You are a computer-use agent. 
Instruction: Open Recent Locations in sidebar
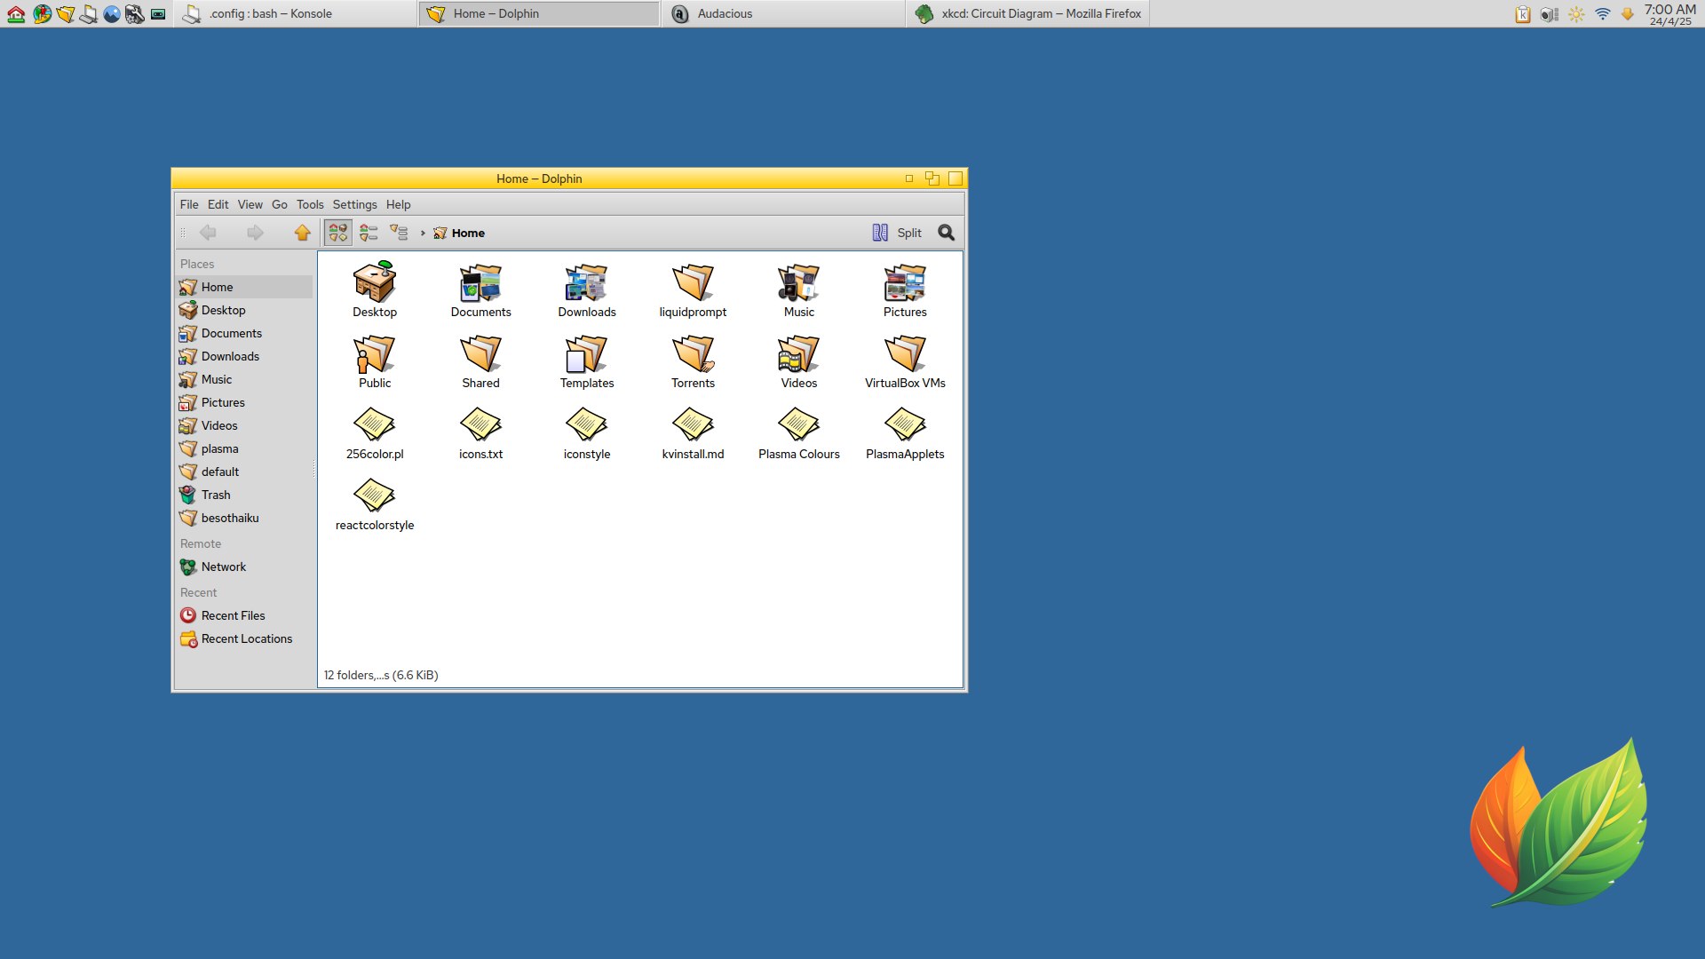click(244, 638)
